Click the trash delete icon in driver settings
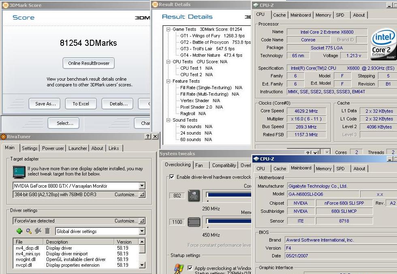This screenshot has height=274, width=397. pos(47,231)
